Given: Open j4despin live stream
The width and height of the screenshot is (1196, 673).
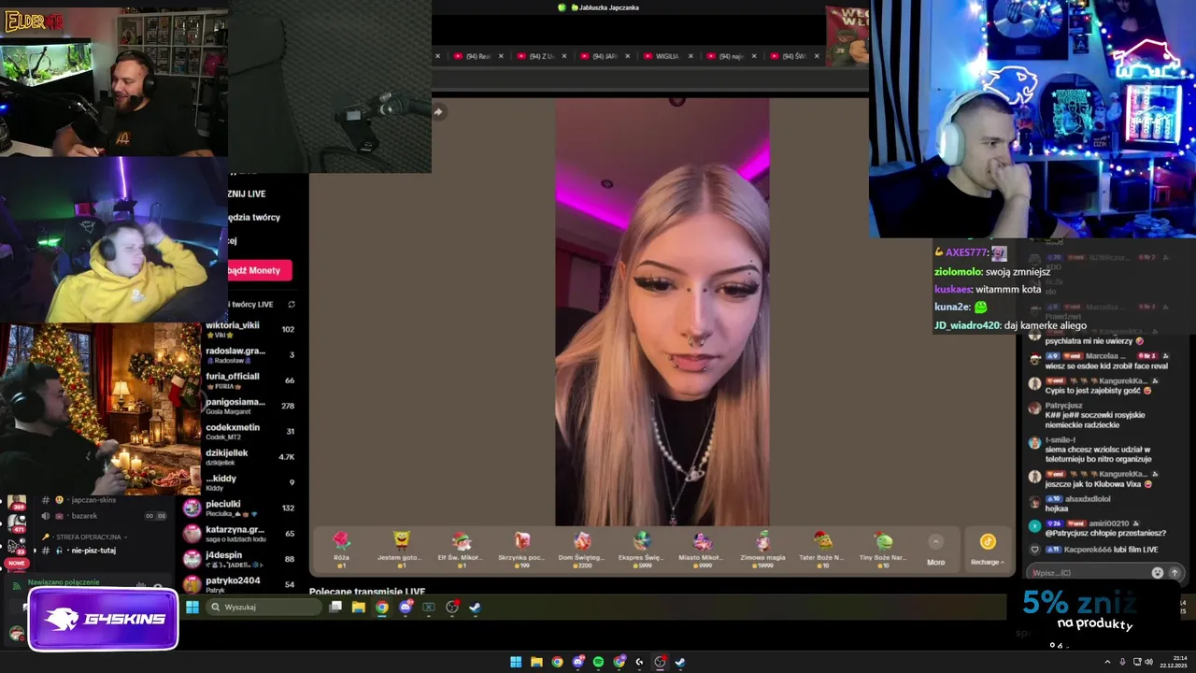Looking at the screenshot, I should pos(241,559).
